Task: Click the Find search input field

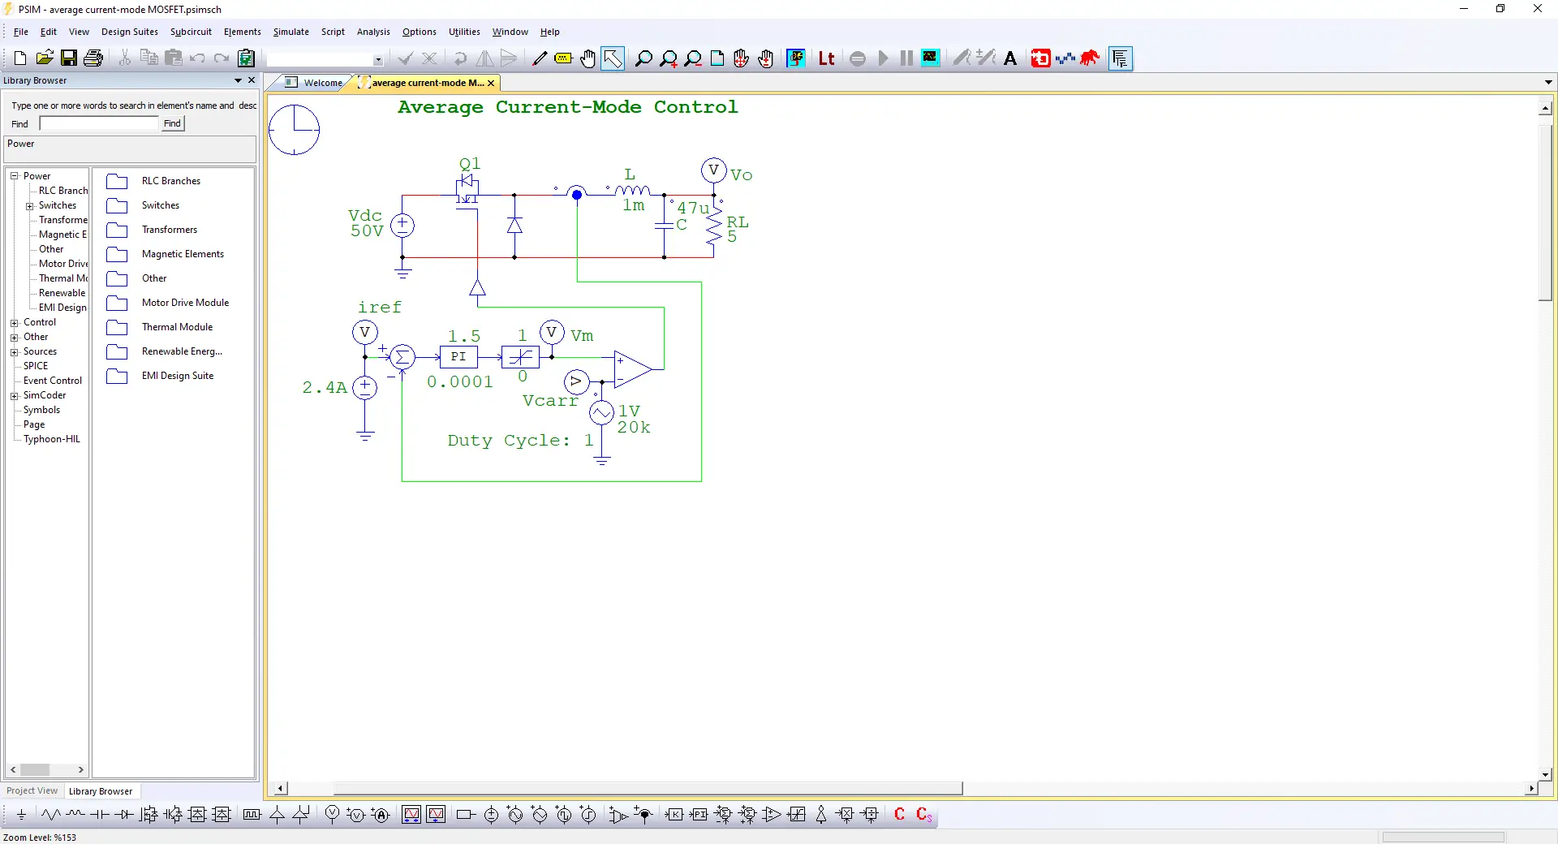Action: pyautogui.click(x=99, y=123)
